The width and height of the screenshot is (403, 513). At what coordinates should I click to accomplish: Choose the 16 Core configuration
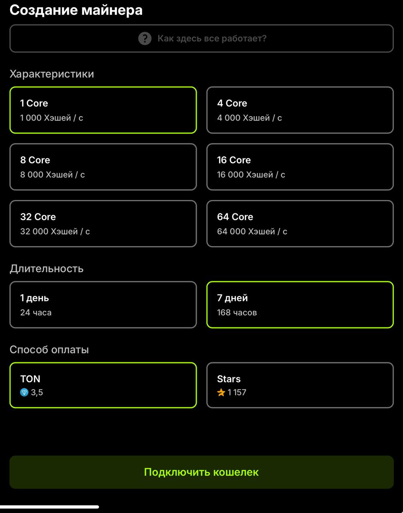300,167
